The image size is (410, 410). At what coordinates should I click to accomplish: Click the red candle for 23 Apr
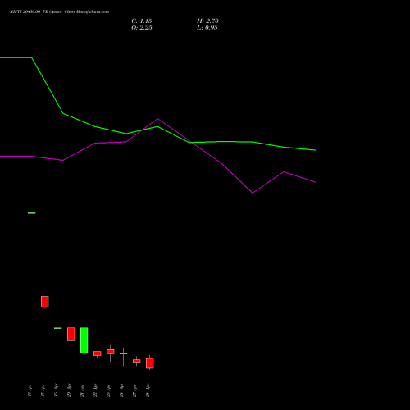[111, 352]
